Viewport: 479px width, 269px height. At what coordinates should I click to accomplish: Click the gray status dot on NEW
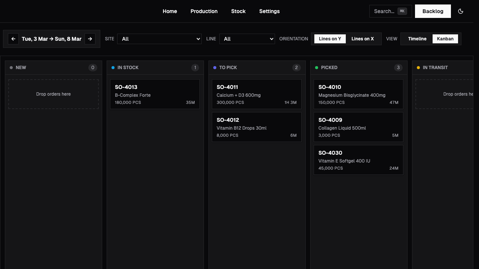click(11, 68)
